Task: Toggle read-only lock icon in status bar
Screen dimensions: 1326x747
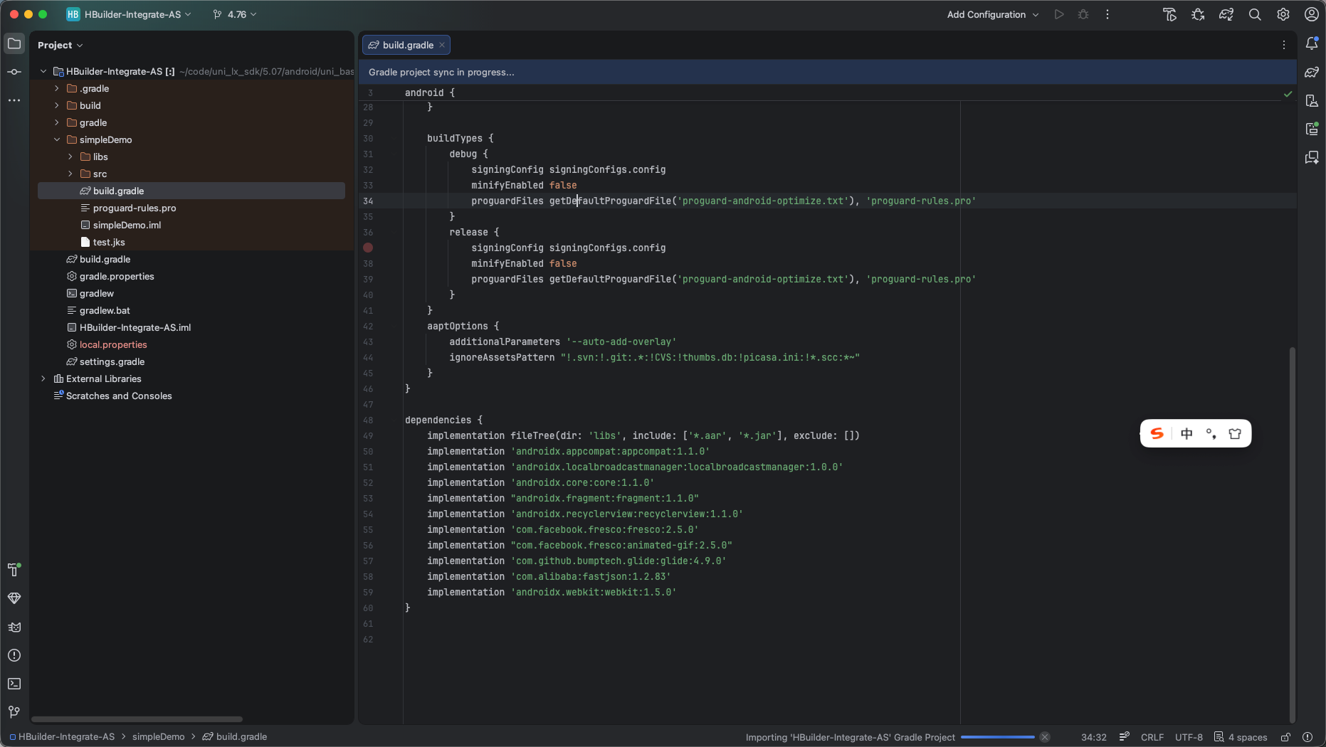Action: coord(1285,737)
